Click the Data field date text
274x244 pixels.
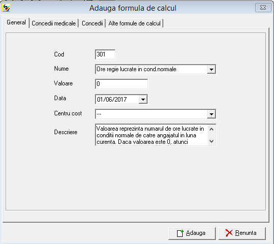(112, 100)
